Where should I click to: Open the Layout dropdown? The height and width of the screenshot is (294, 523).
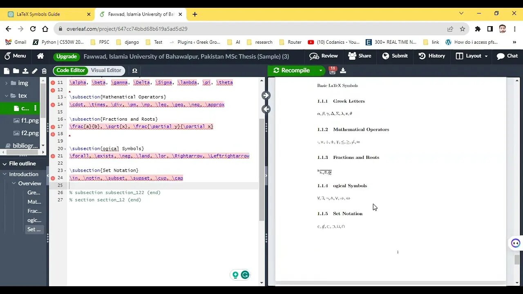pyautogui.click(x=472, y=56)
